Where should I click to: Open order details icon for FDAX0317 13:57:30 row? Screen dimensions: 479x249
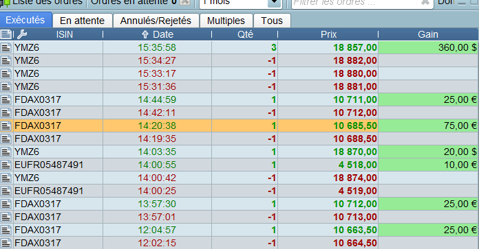point(6,204)
